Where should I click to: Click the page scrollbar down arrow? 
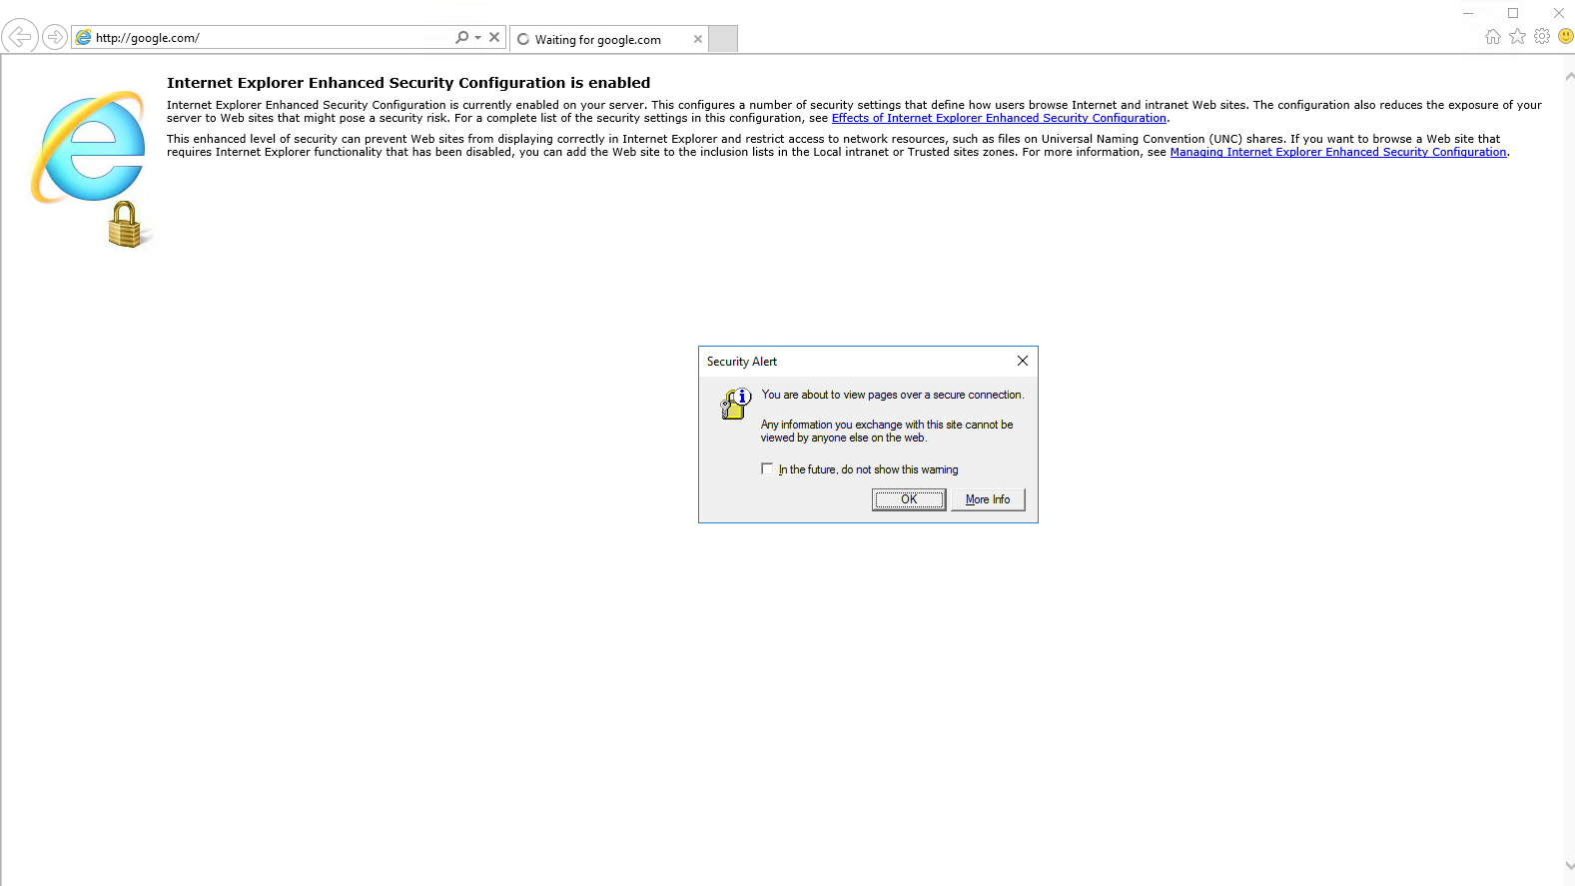pyautogui.click(x=1569, y=866)
